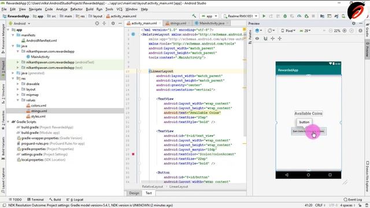The height and width of the screenshot is (208, 370).
Task: Start debugging with the Debug bug icon
Action: [285, 16]
